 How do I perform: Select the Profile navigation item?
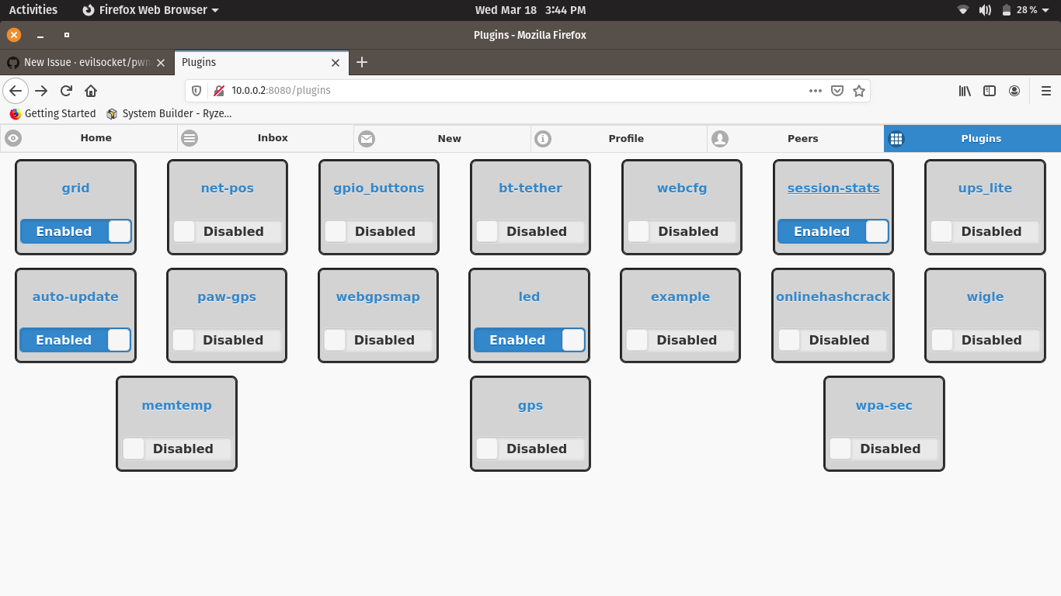pos(625,138)
